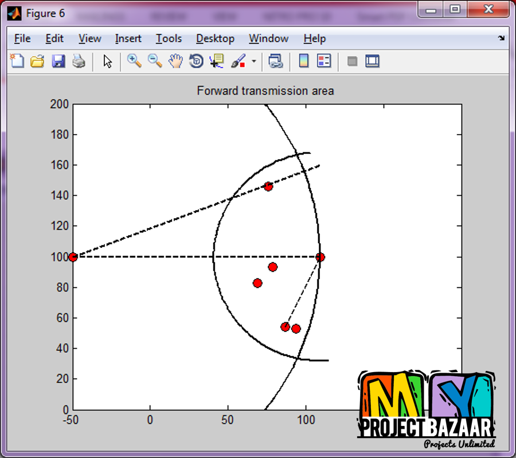Toggle the Insert Legend button
Image resolution: width=516 pixels, height=458 pixels.
324,61
